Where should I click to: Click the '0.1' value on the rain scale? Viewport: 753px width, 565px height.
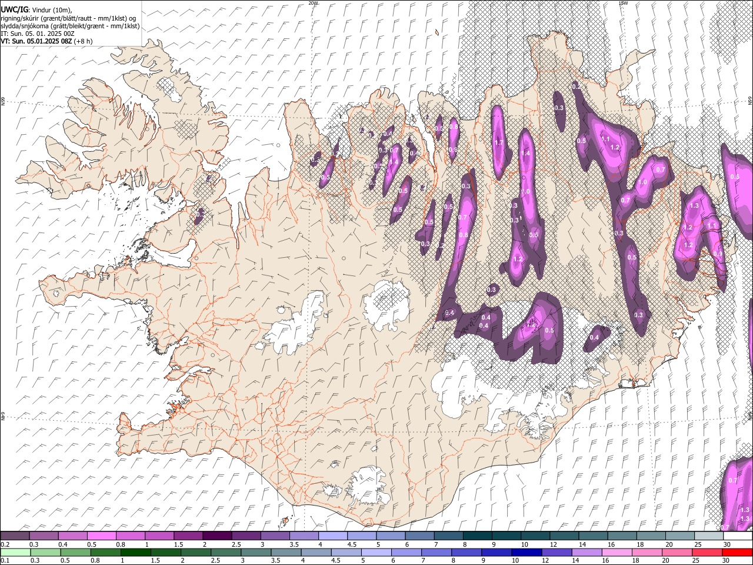pos(5,561)
